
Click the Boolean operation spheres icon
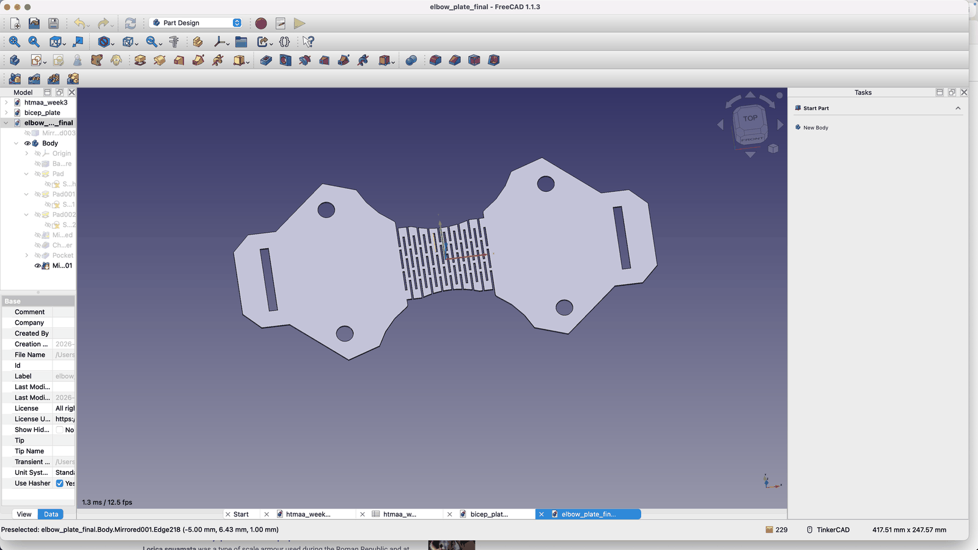coord(411,60)
